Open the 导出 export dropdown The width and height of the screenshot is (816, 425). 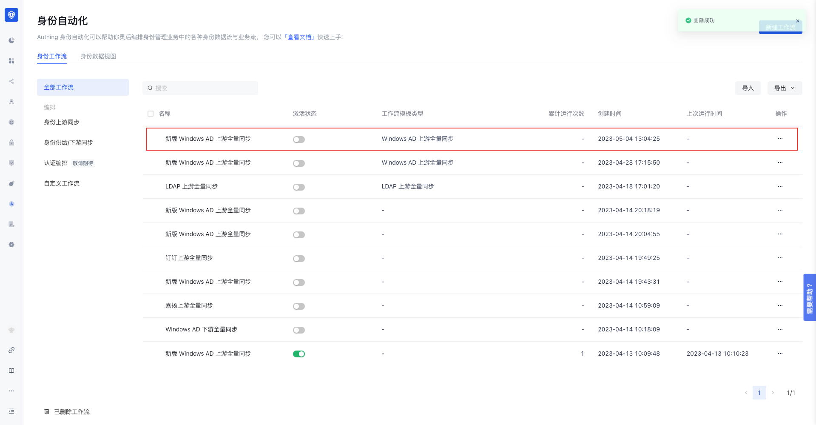[785, 88]
